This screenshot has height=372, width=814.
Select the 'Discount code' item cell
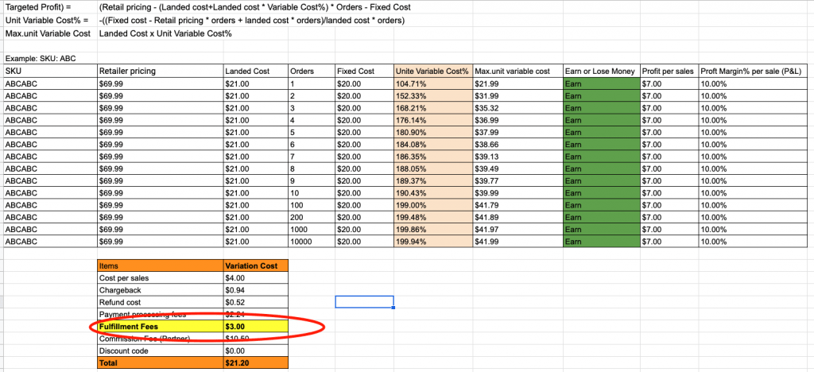[160, 351]
